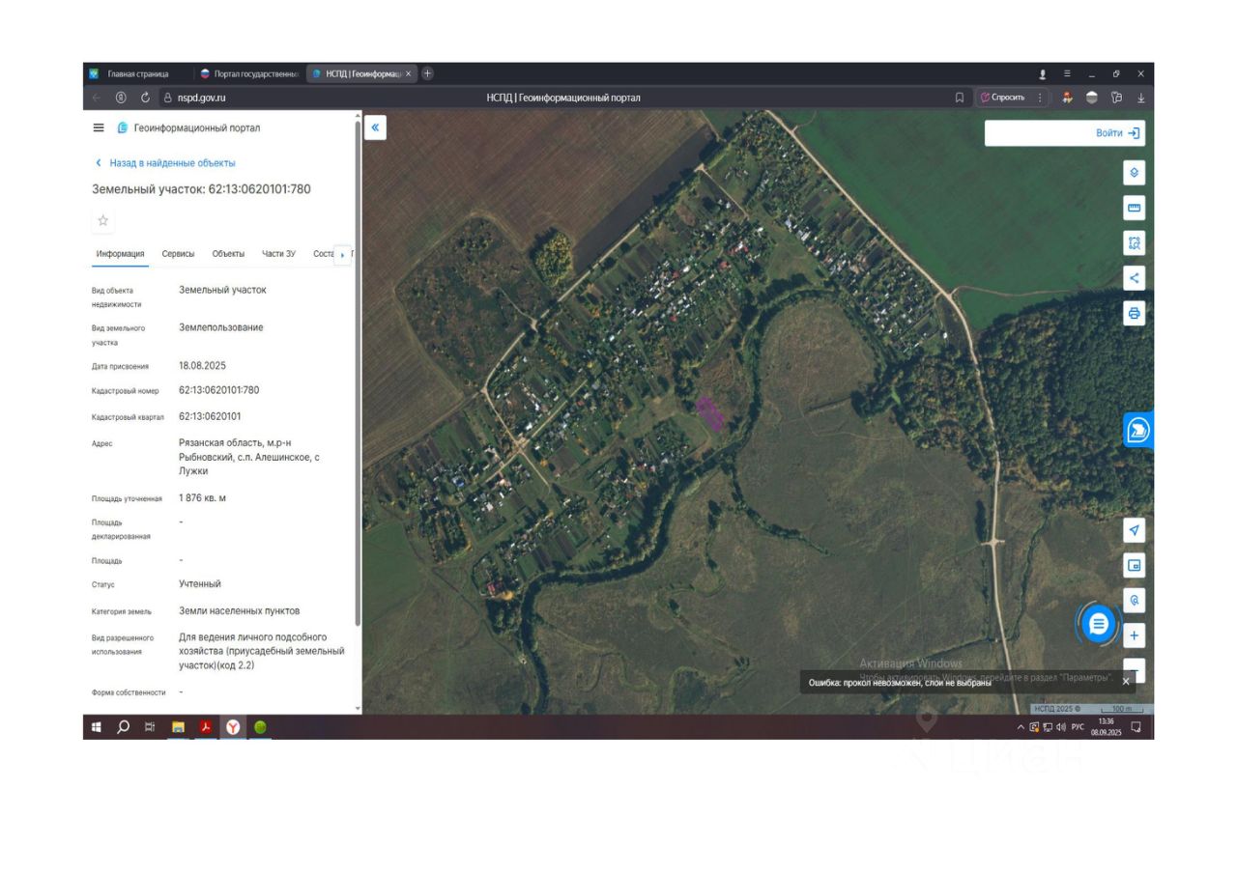
Task: Switch to Главная страница browser tab
Action: click(x=138, y=73)
